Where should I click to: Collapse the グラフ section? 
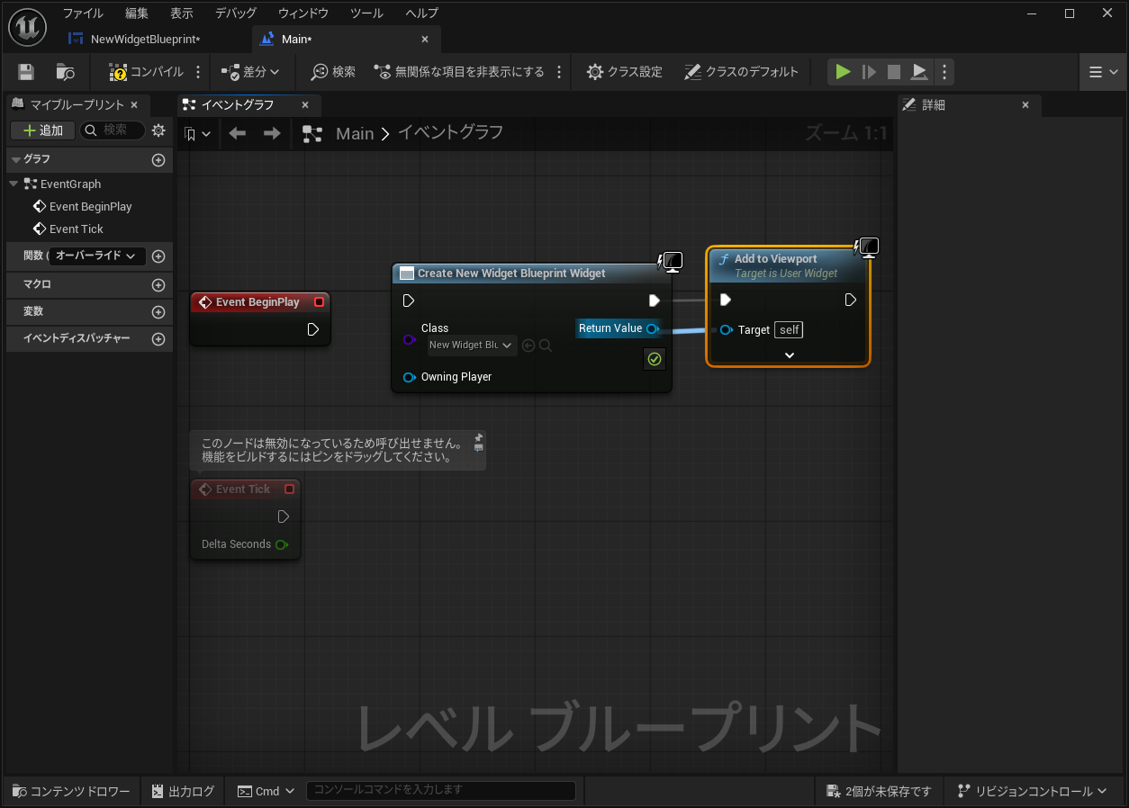click(15, 159)
